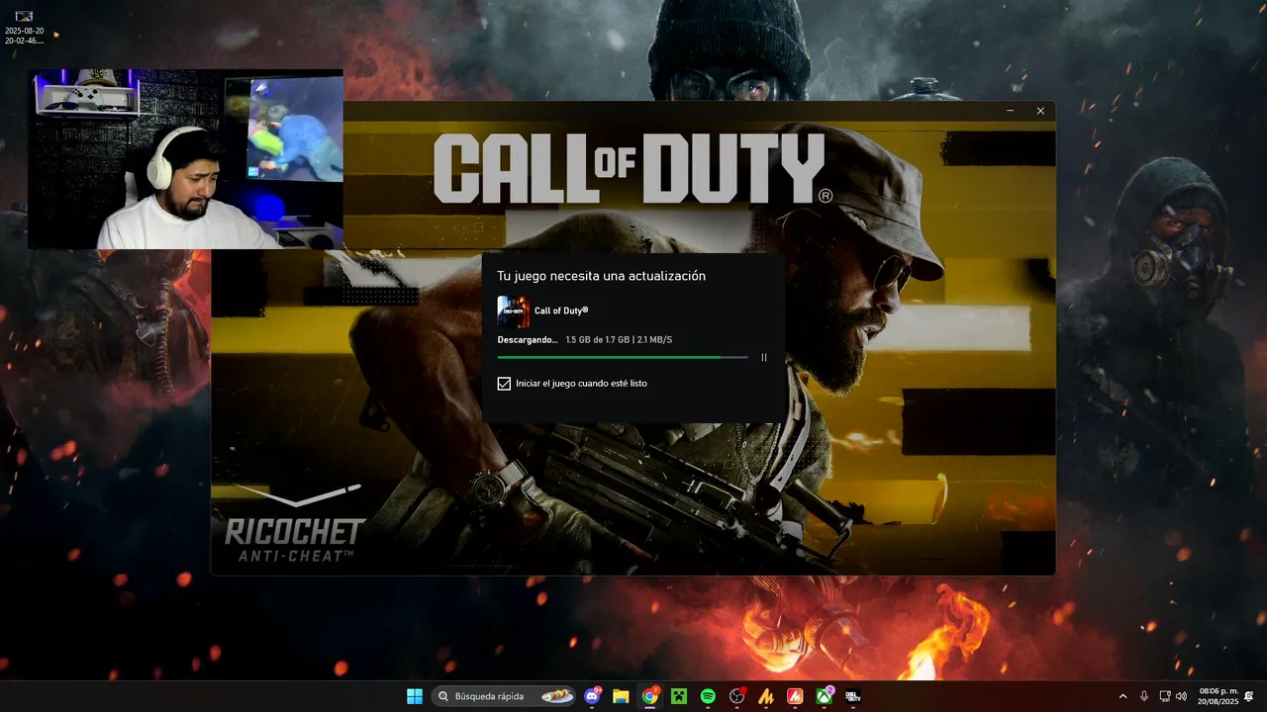Click the microphone tray icon

1144,696
